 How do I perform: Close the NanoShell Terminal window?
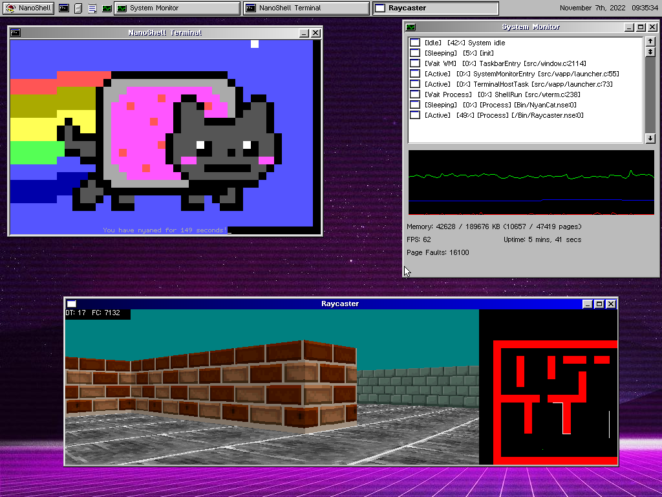tap(315, 33)
